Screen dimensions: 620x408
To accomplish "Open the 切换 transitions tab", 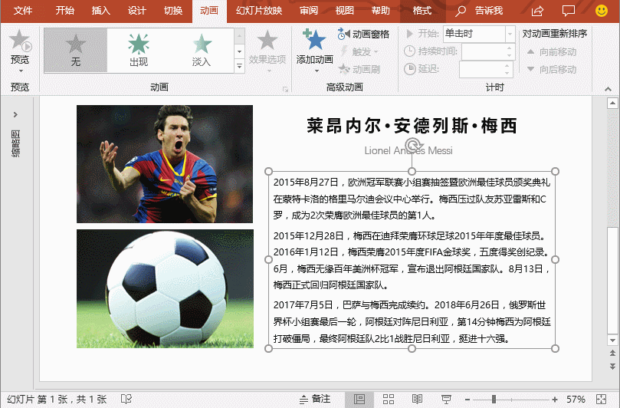I will [x=173, y=11].
